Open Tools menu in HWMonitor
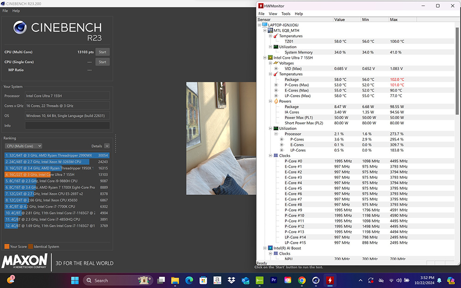Viewport: 461px width, 288px height. click(286, 14)
